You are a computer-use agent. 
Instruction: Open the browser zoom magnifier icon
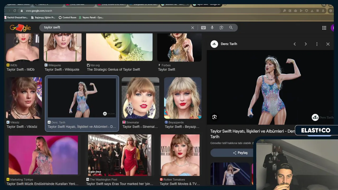coord(284,11)
